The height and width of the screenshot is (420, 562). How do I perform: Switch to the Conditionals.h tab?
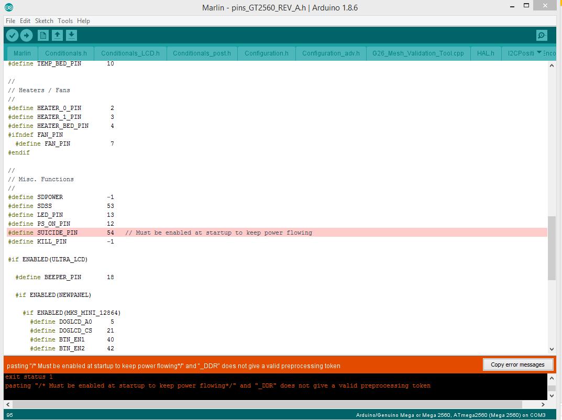[x=66, y=53]
